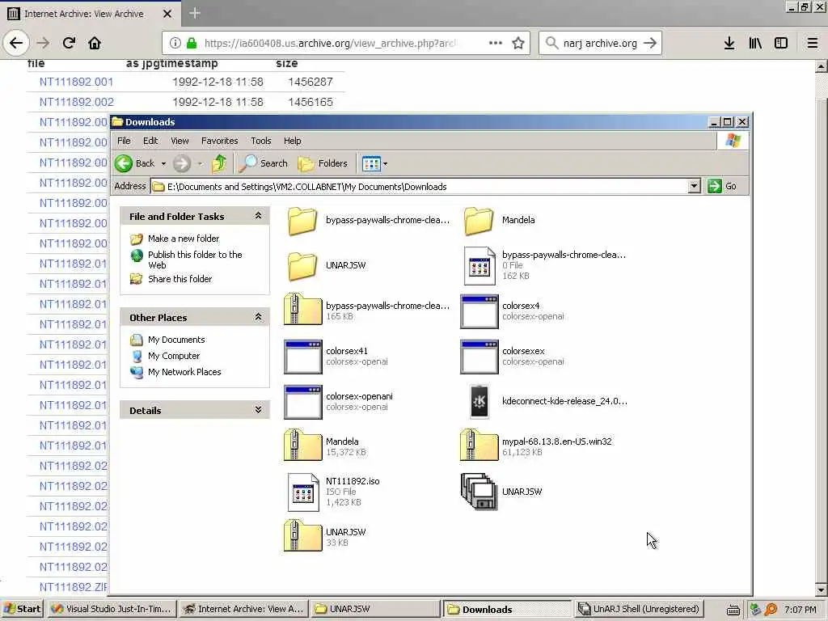
Task: Select the colorsexex application
Action: coord(479,357)
